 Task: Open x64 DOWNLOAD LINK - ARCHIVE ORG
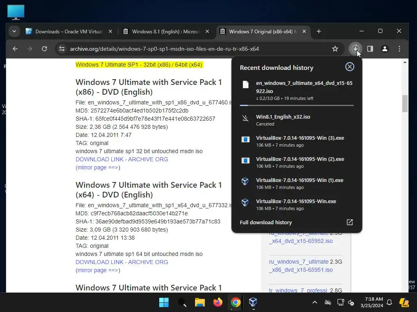tap(122, 262)
